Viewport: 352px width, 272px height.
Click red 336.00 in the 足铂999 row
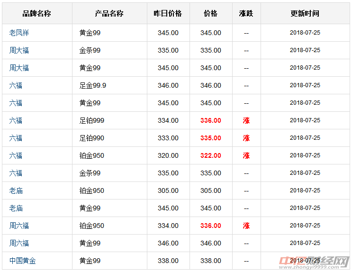click(x=211, y=120)
